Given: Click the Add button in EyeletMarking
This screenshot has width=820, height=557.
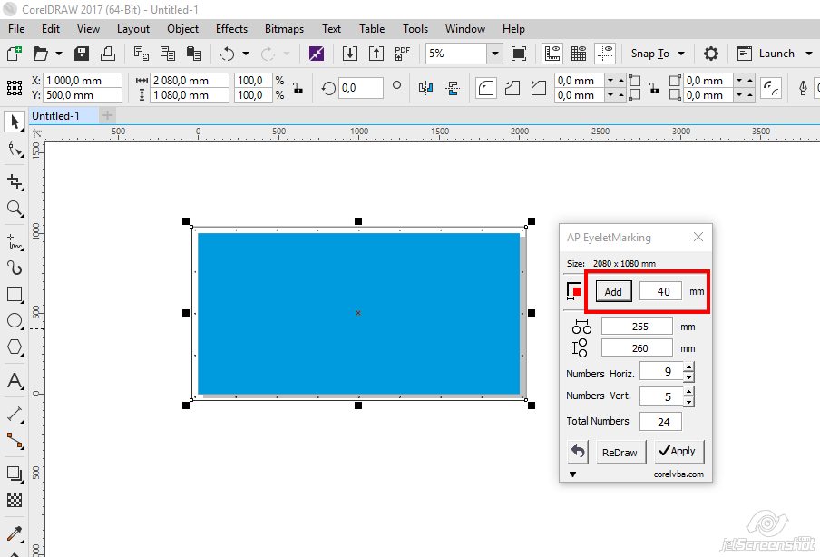Looking at the screenshot, I should 613,292.
